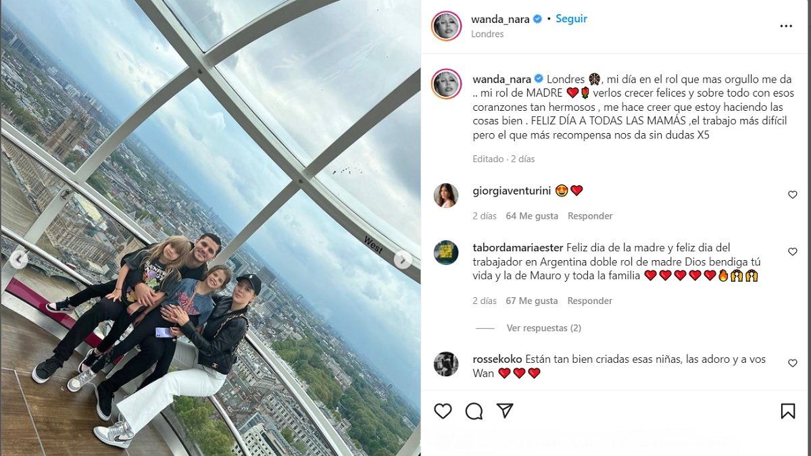View the 64 Me gusta likes list
The height and width of the screenshot is (456, 811).
coord(532,216)
